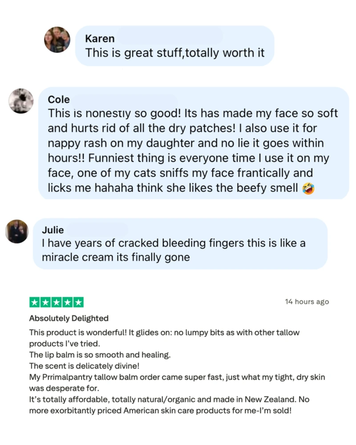Viewport: 356px width, 445px height.
Task: Click the fifth green review star
Action: pyautogui.click(x=78, y=302)
